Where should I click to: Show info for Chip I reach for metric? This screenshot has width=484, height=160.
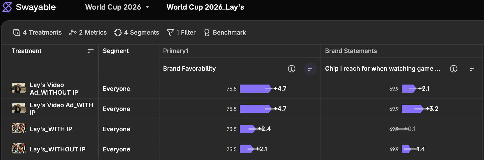(454, 69)
